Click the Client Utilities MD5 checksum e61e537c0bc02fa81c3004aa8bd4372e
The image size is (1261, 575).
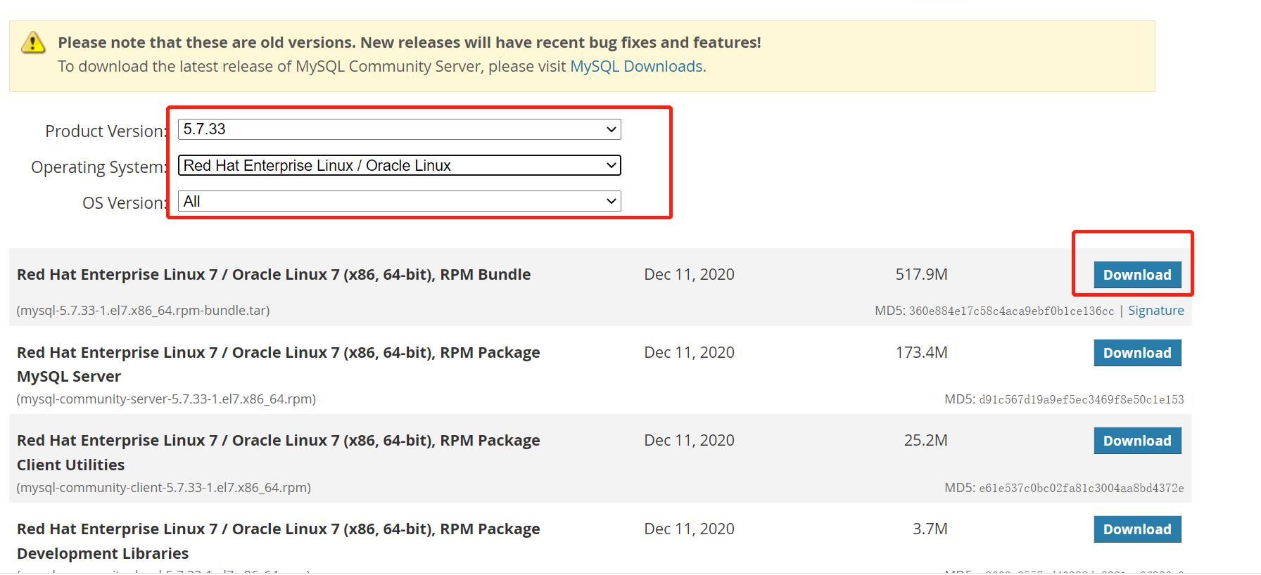click(x=1082, y=488)
